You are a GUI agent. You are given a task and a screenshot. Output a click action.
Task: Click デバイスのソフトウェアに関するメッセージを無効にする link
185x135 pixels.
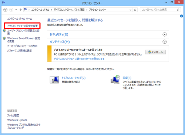pos(79,59)
